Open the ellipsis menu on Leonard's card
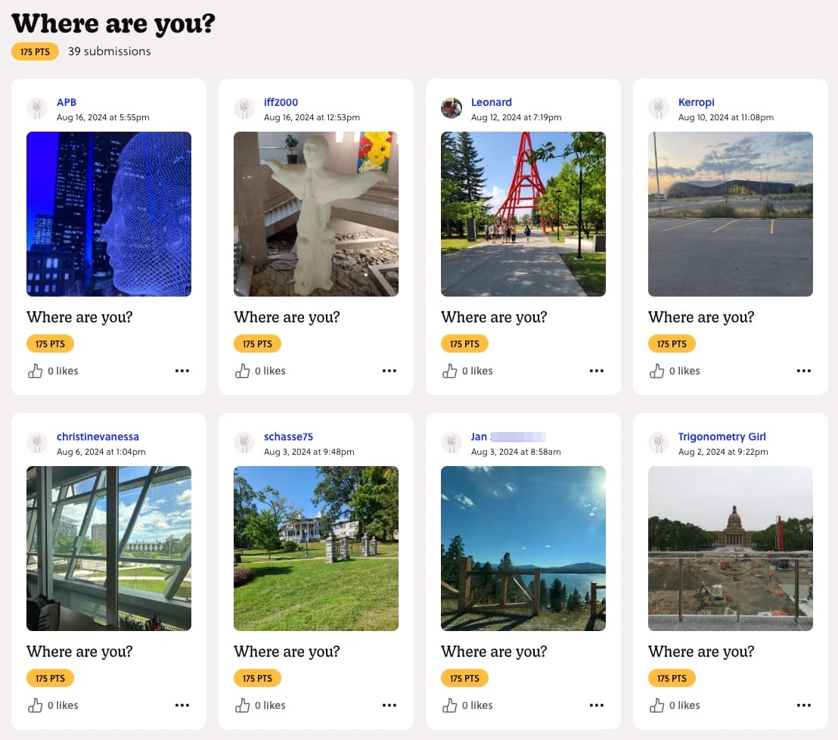 [597, 371]
